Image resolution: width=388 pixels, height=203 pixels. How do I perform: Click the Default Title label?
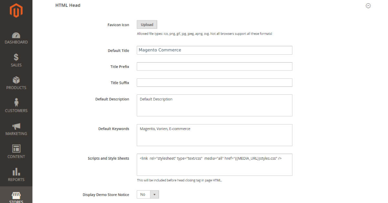(x=118, y=50)
